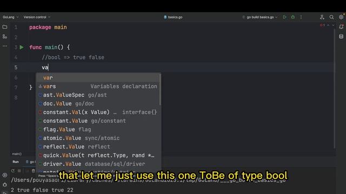Open the Database tool window icon

tap(341, 37)
